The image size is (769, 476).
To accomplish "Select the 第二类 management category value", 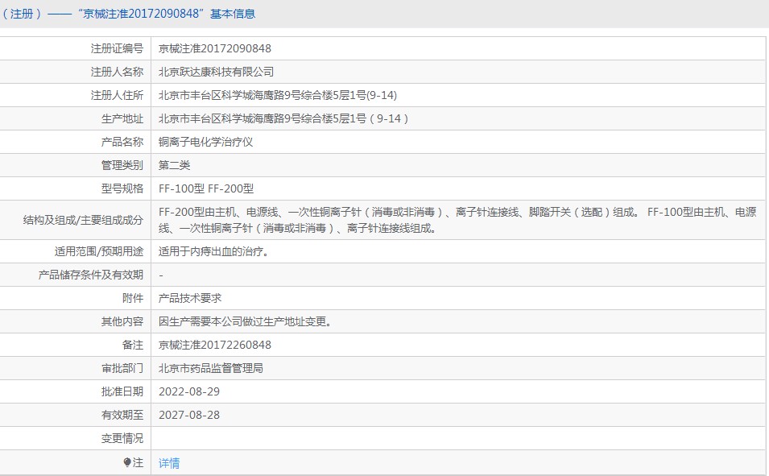I will pos(174,165).
